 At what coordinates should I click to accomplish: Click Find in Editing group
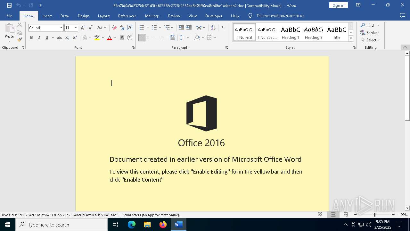(367, 25)
